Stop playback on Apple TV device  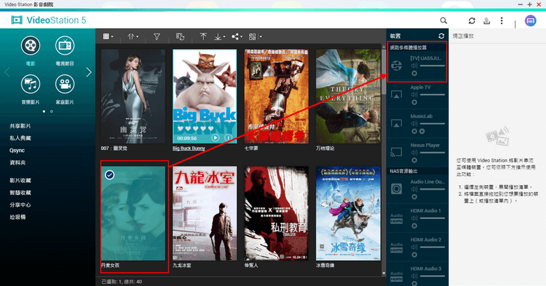tap(414, 102)
